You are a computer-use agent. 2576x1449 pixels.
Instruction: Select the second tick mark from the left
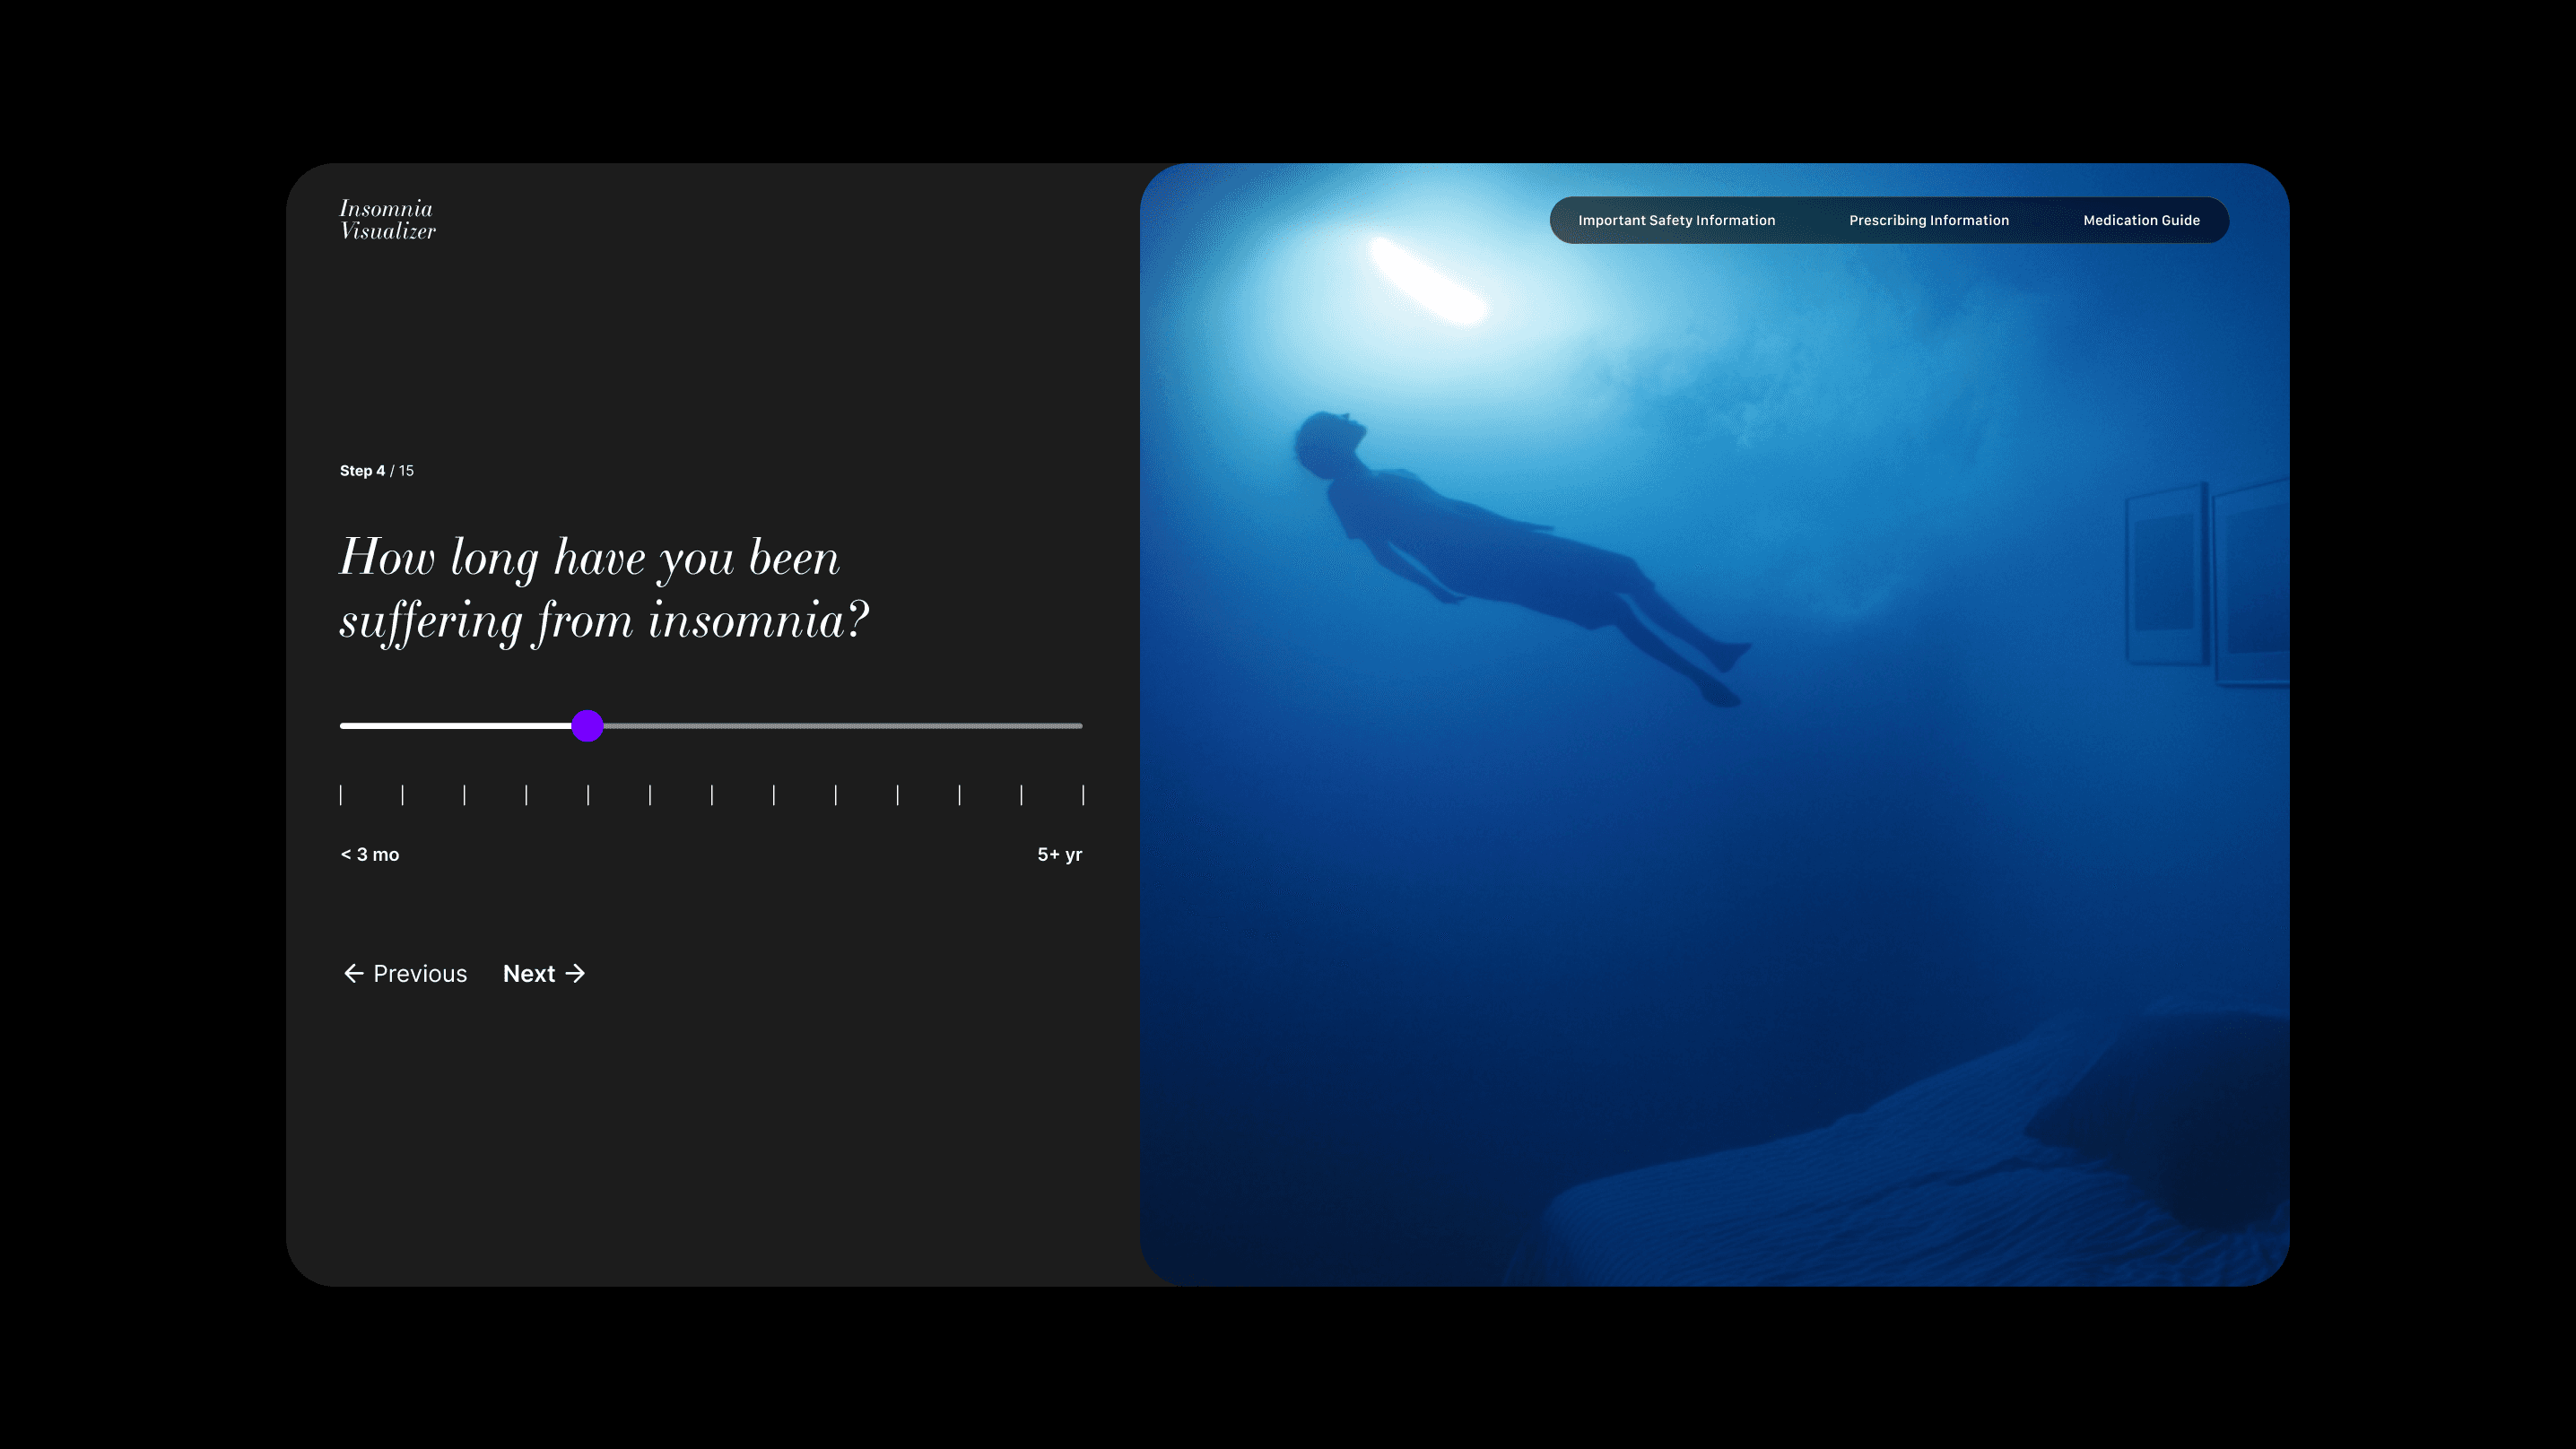403,795
